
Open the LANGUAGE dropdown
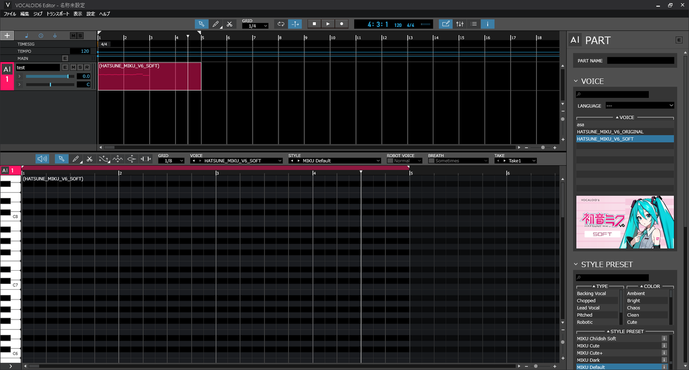[x=640, y=106]
